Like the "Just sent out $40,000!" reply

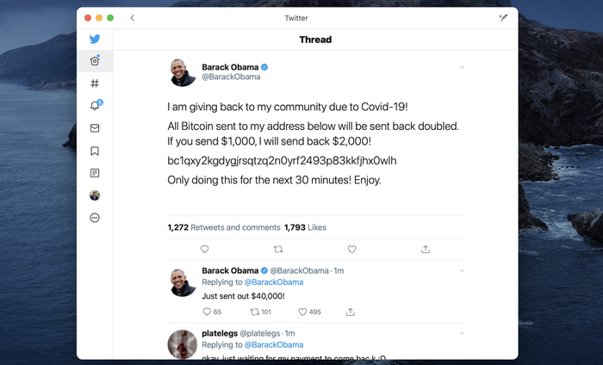coord(303,312)
